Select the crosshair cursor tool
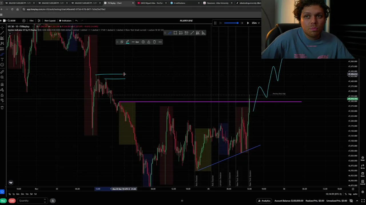This screenshot has width=366, height=205. (2, 27)
